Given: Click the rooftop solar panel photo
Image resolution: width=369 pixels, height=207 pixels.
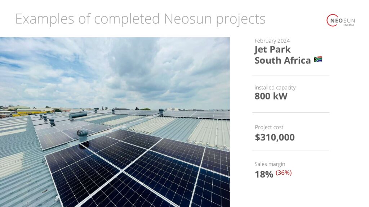Looking at the screenshot, I should click(x=115, y=122).
